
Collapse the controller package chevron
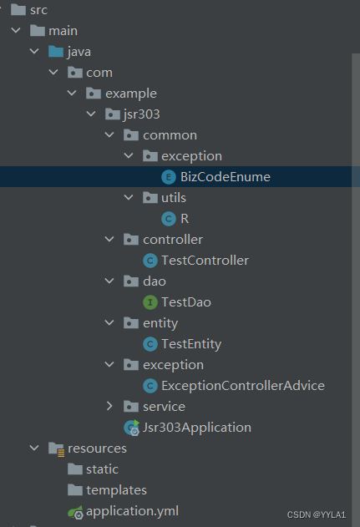pos(109,240)
